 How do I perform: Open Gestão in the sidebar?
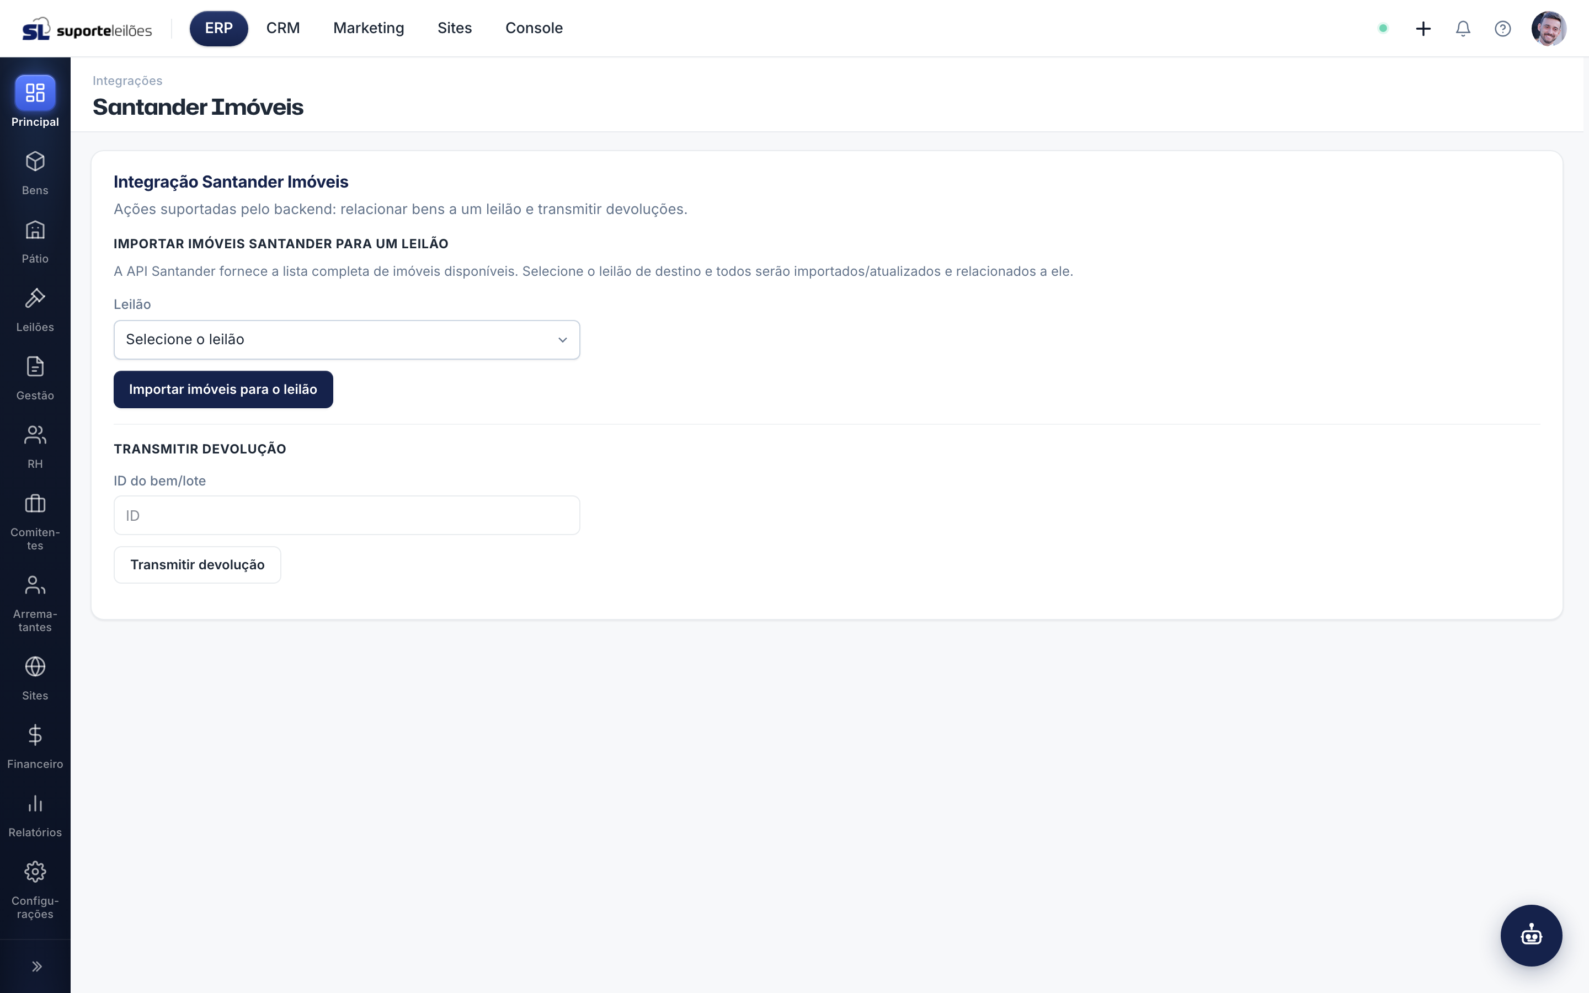35,378
